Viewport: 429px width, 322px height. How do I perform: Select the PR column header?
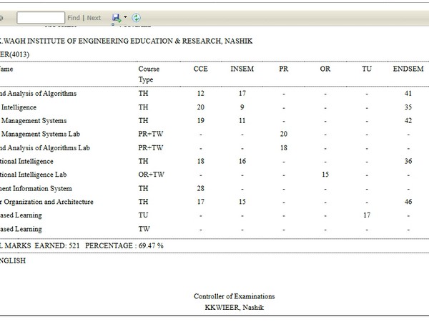[x=285, y=69]
